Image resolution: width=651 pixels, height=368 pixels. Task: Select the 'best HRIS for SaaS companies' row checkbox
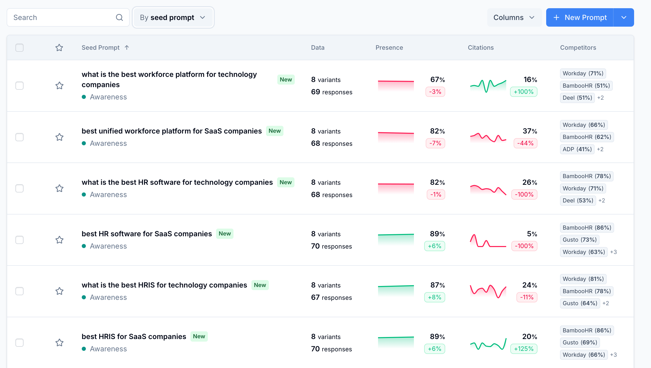pos(19,343)
